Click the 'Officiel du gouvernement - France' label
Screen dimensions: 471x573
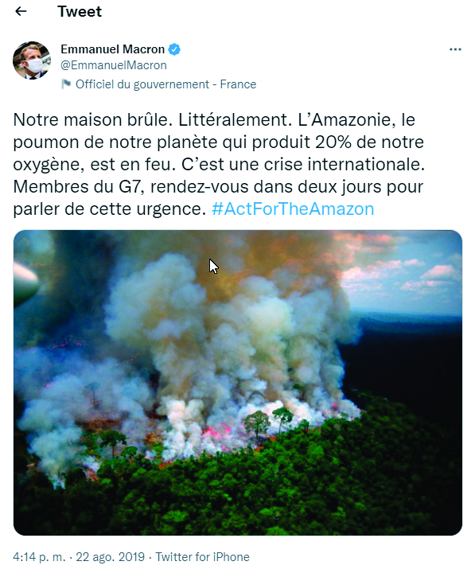pos(166,84)
